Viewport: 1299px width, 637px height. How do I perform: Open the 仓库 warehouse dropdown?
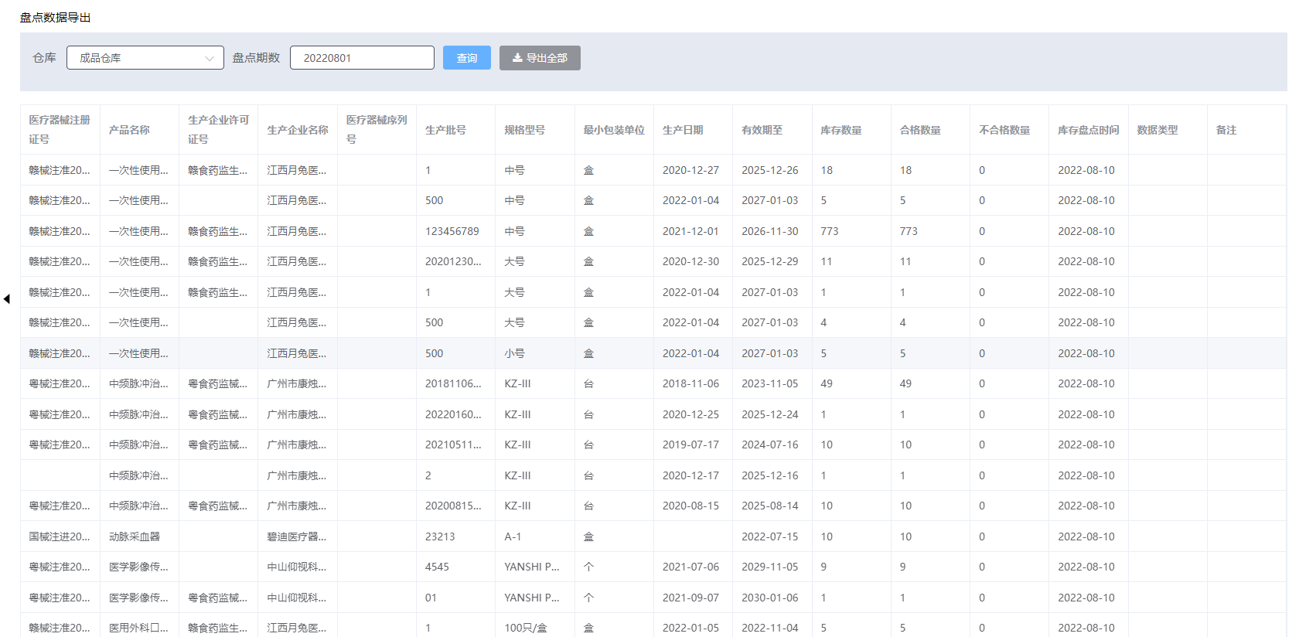145,58
